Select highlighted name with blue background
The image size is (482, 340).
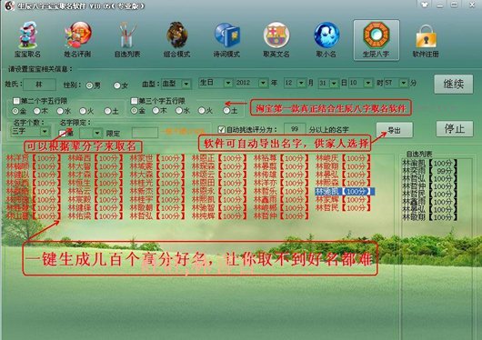tap(344, 191)
